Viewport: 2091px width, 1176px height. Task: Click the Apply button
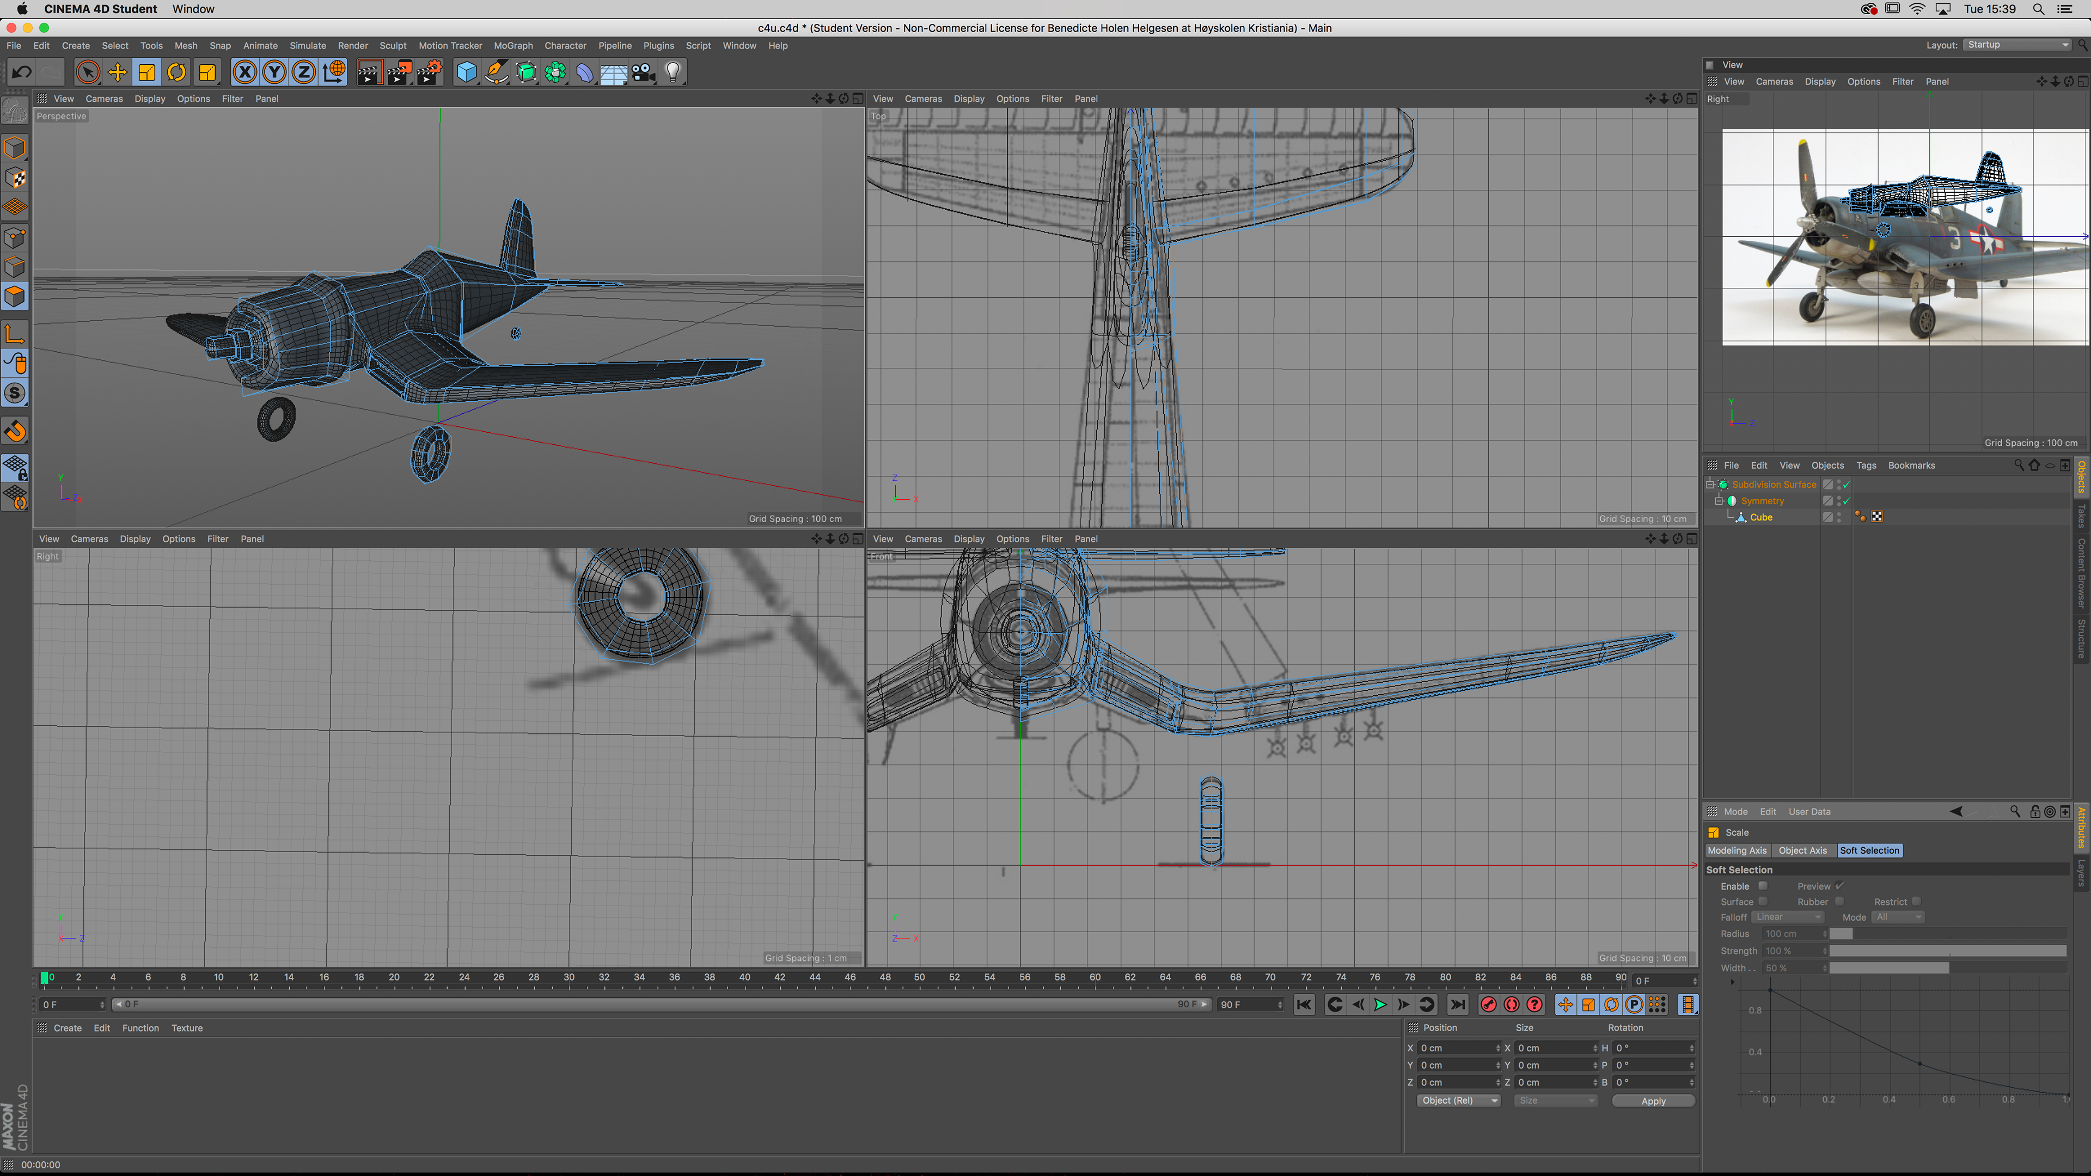(x=1653, y=1101)
